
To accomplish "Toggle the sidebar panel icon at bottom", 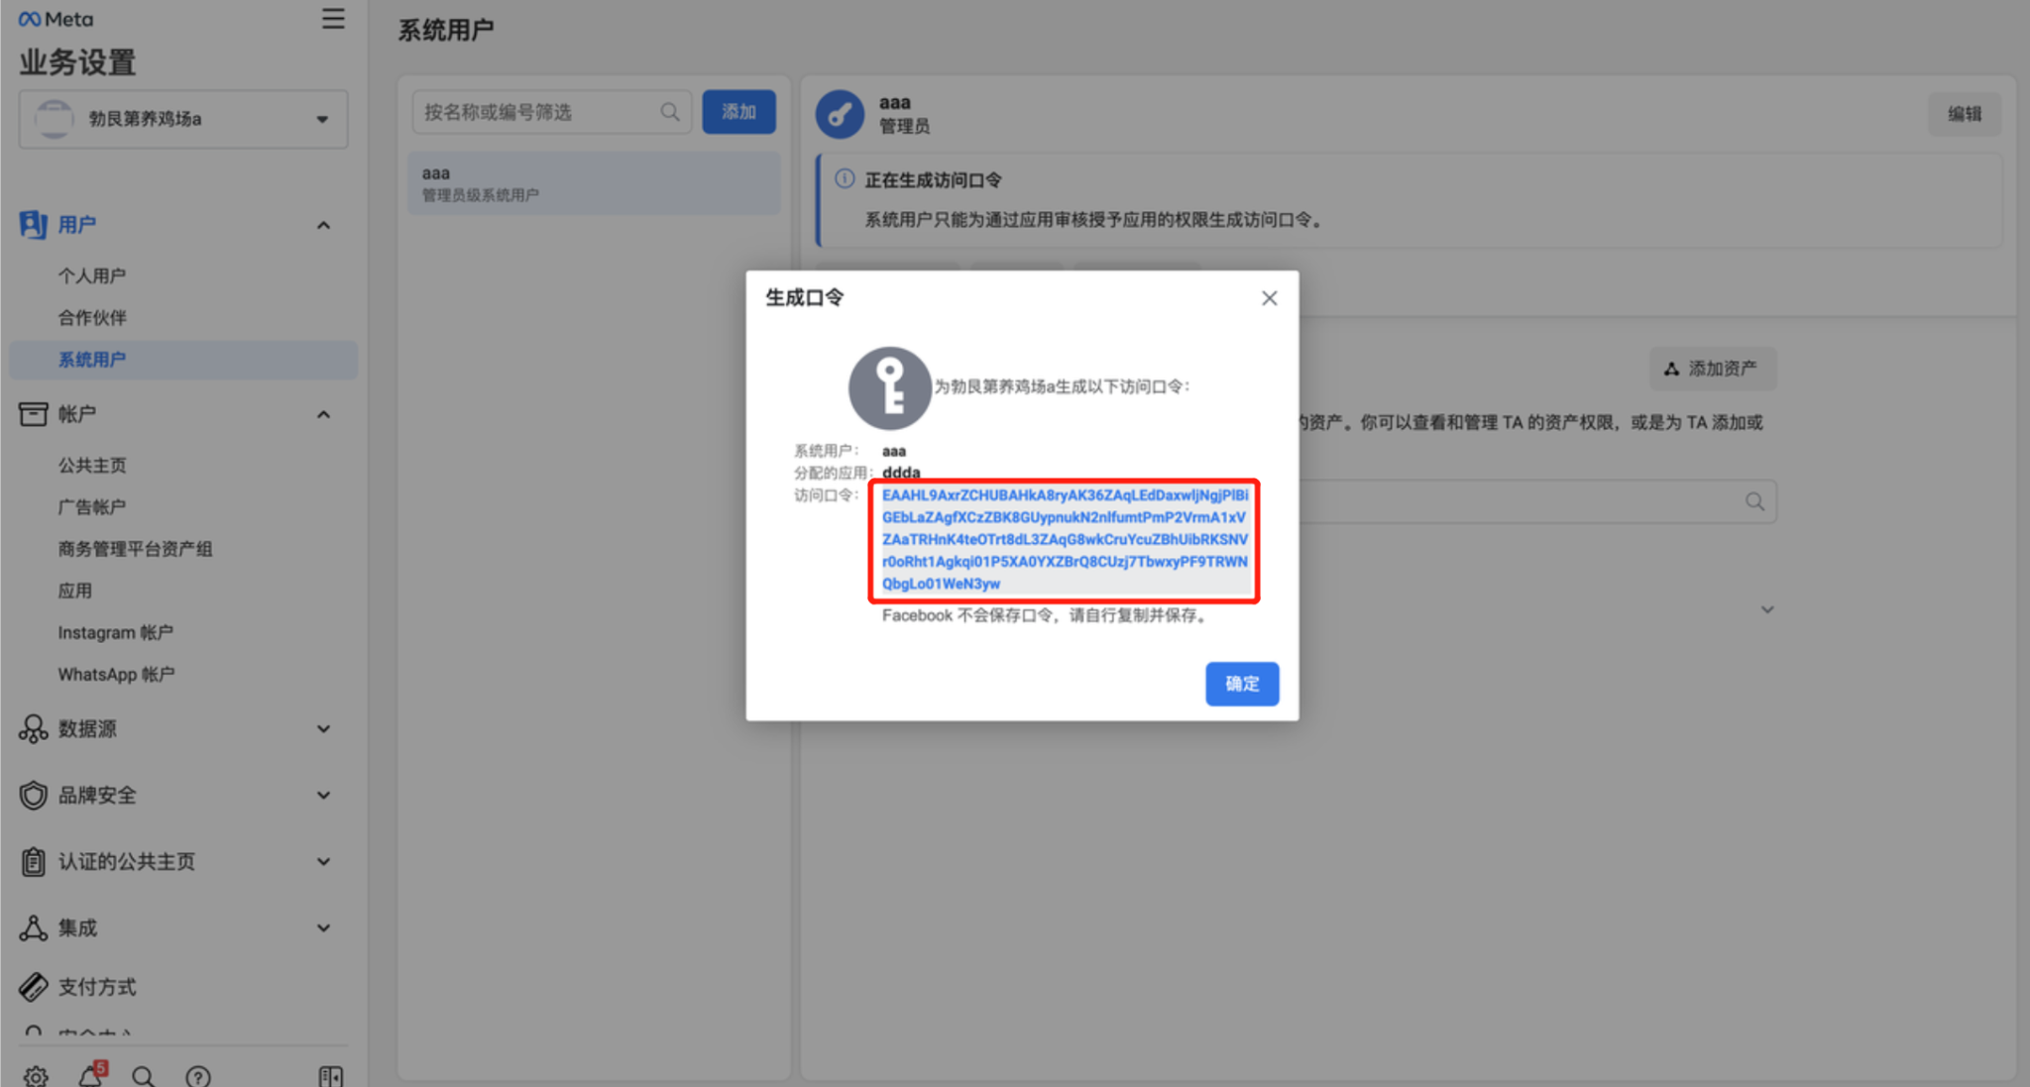I will [x=330, y=1075].
